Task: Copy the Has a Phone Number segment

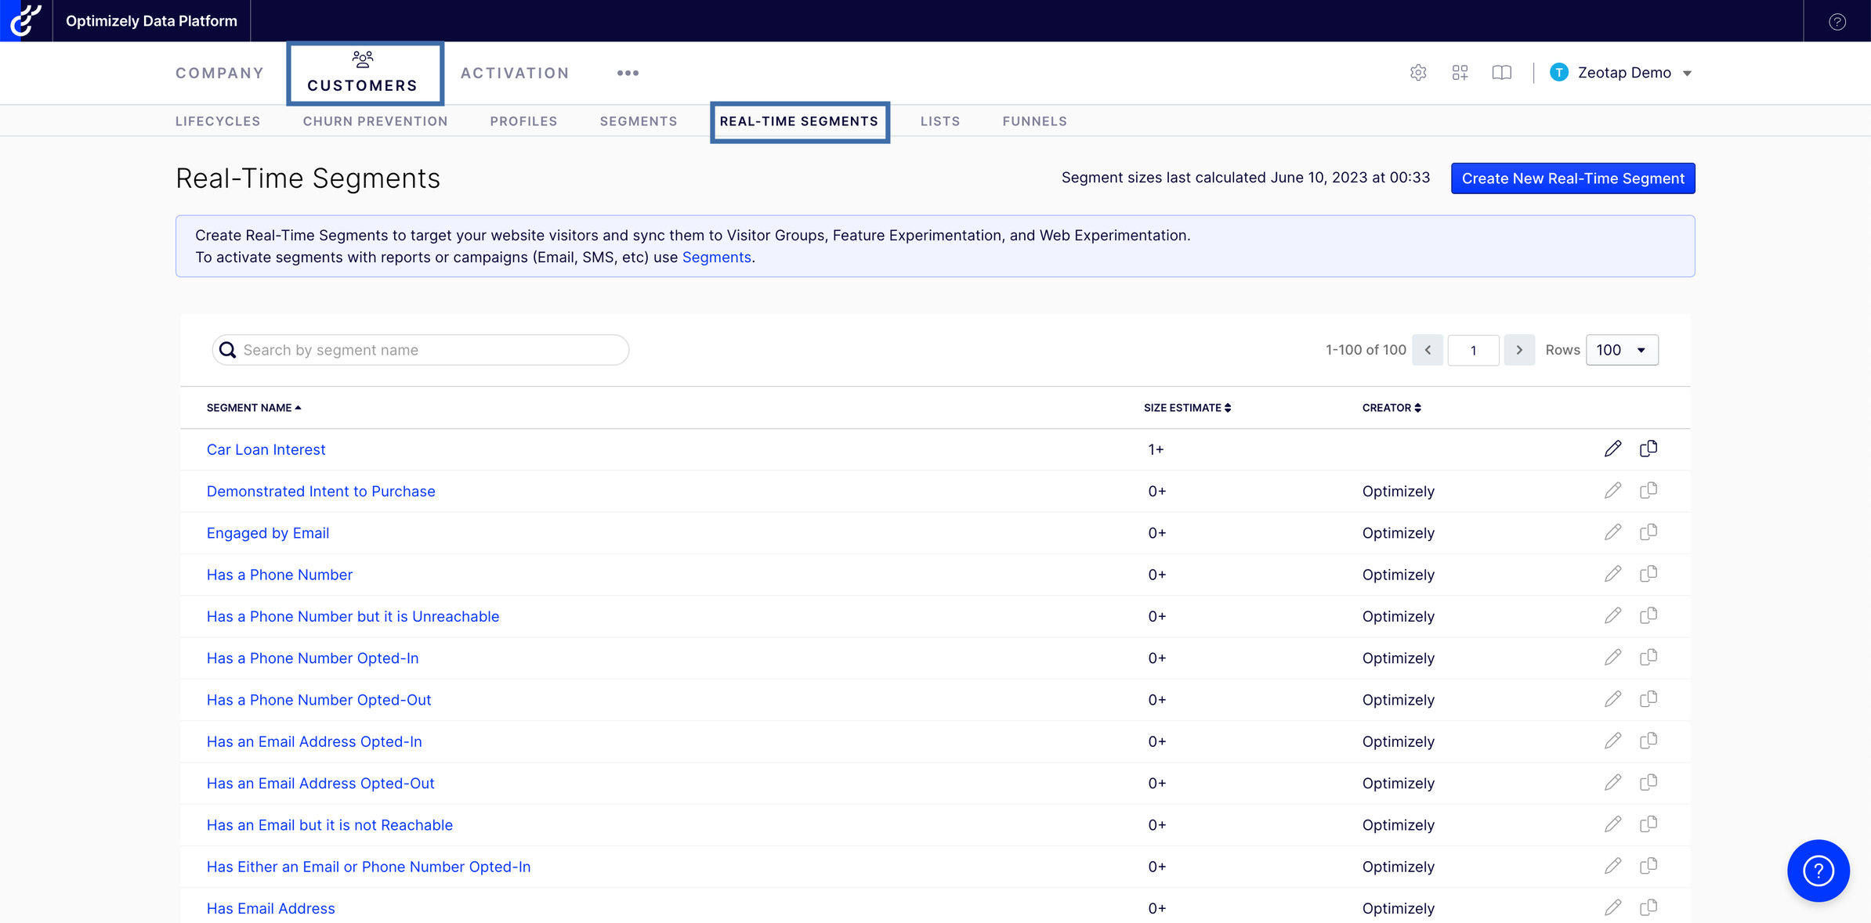Action: pyautogui.click(x=1648, y=575)
